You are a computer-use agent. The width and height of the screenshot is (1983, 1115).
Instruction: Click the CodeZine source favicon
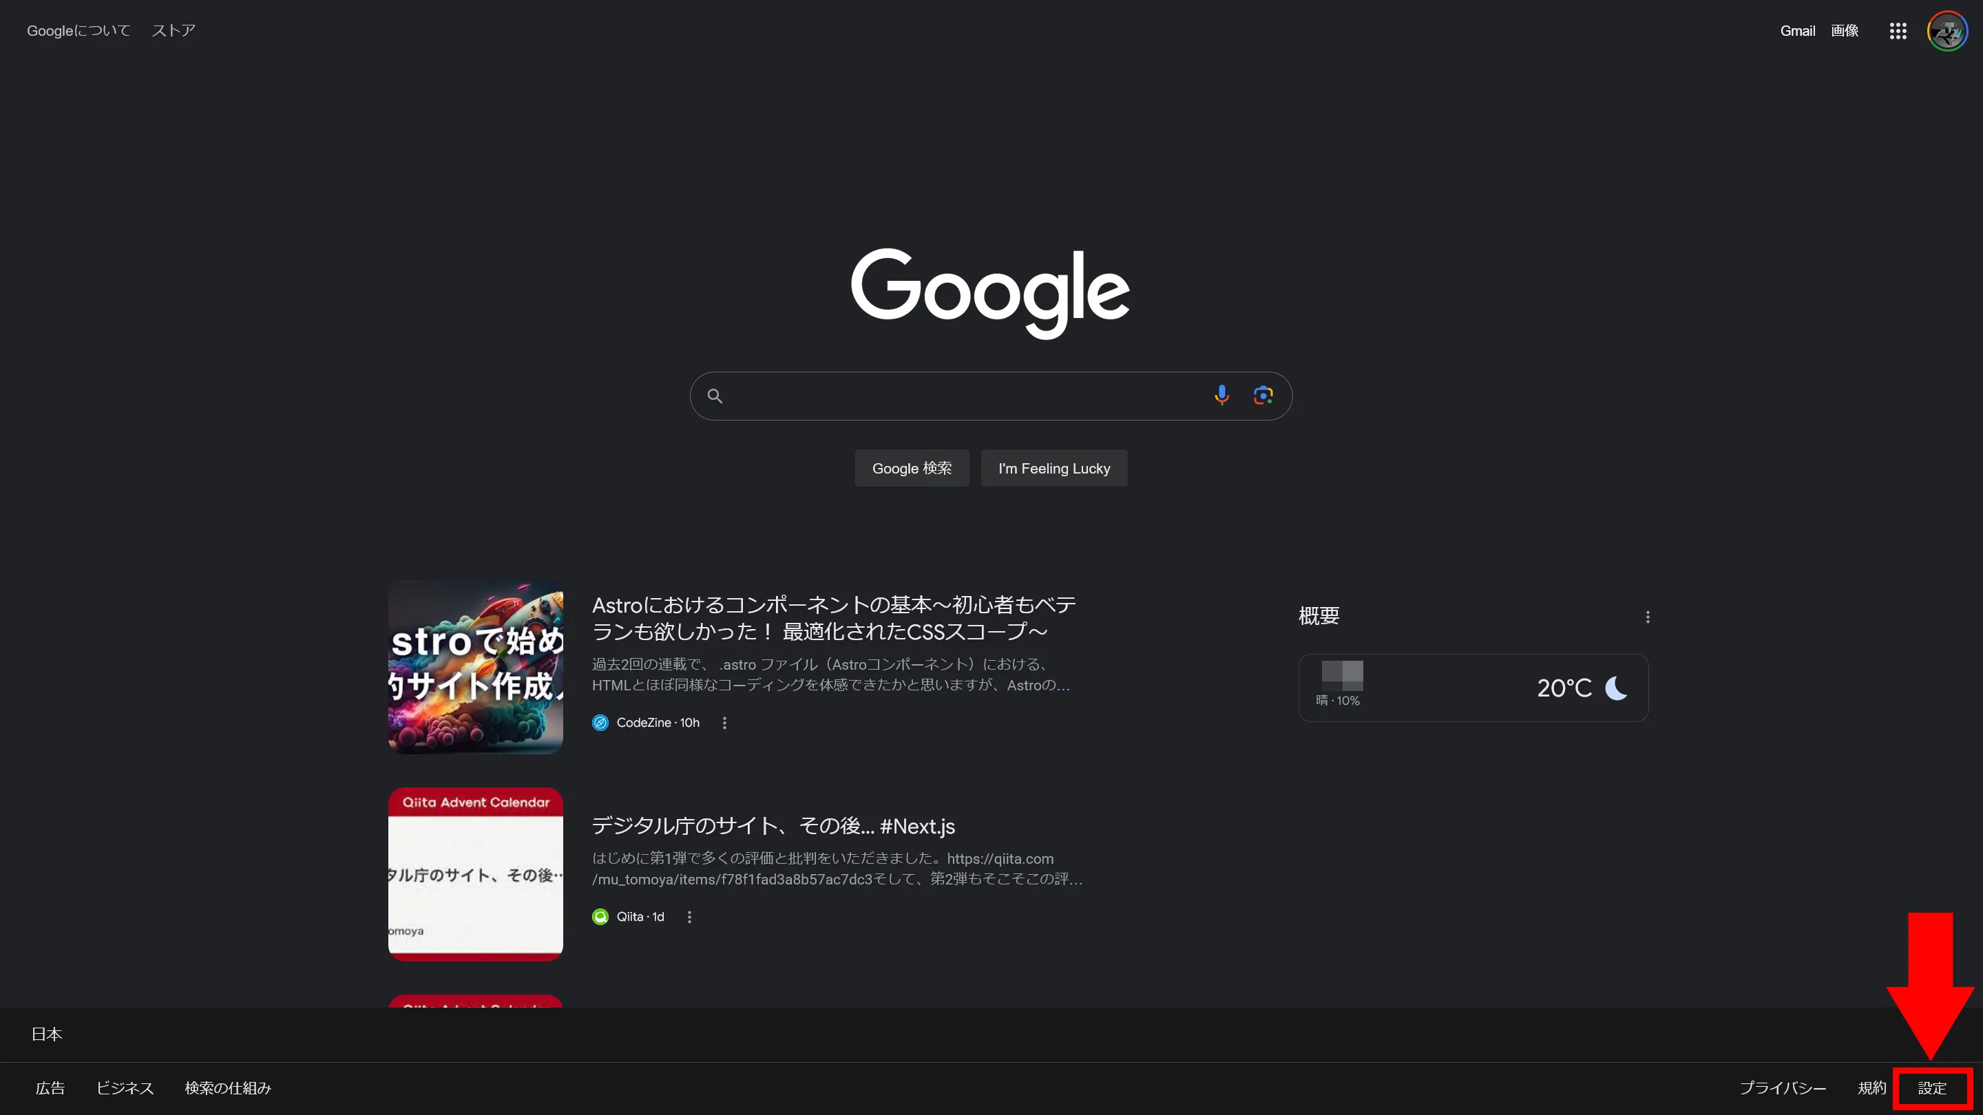600,723
